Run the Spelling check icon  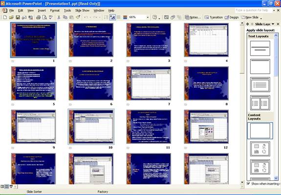coord(51,18)
